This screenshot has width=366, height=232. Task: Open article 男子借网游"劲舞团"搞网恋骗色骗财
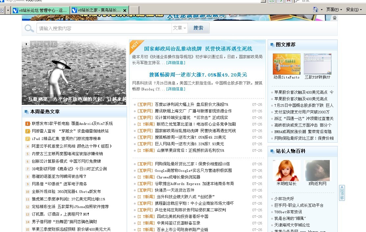click(64, 222)
